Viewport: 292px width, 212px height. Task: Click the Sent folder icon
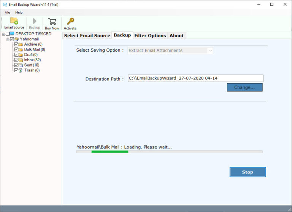click(21, 65)
